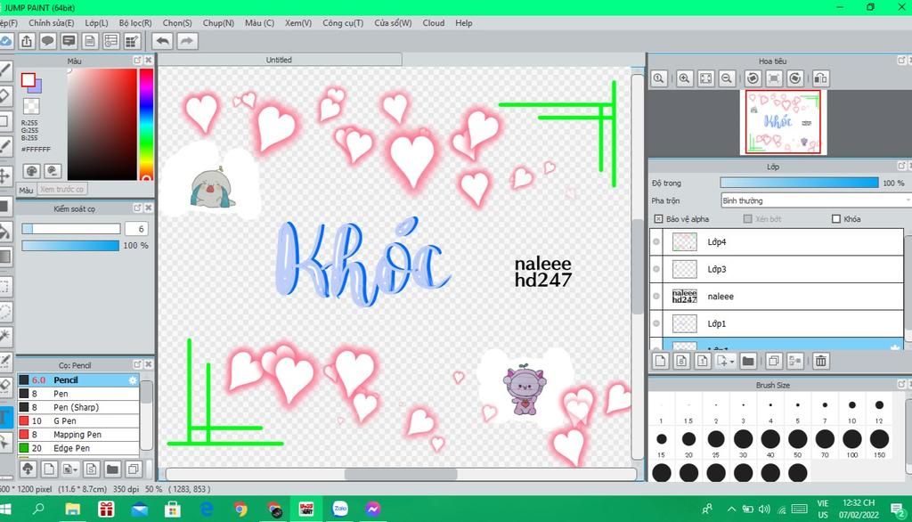Expand the add layer dropdown in Lớp panel
Screen dimensions: 912x522
[732, 362]
